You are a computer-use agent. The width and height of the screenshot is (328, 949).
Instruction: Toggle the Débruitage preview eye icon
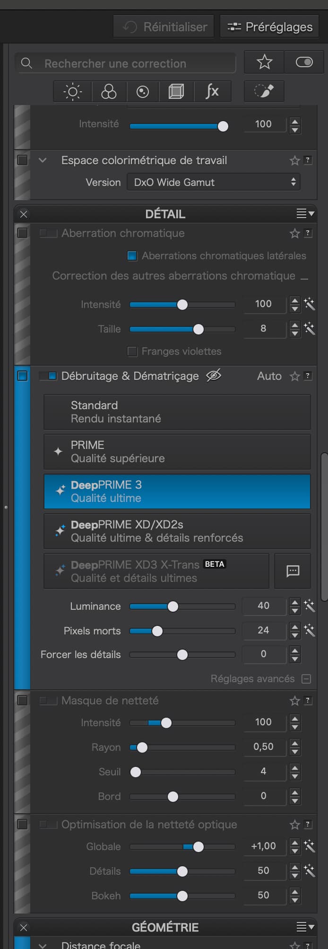[x=214, y=376]
